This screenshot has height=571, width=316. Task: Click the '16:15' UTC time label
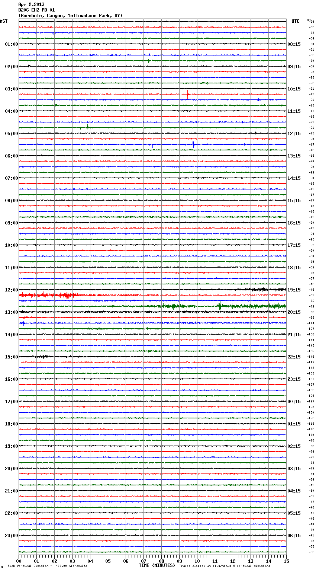pos(294,223)
